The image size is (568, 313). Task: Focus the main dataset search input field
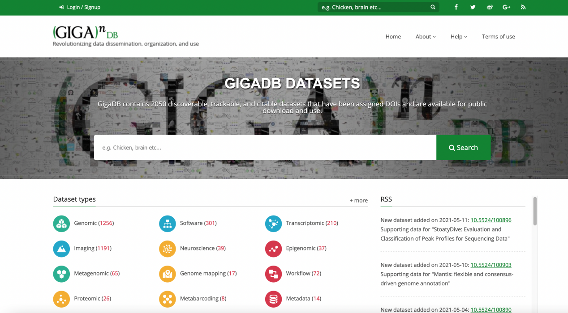point(265,148)
